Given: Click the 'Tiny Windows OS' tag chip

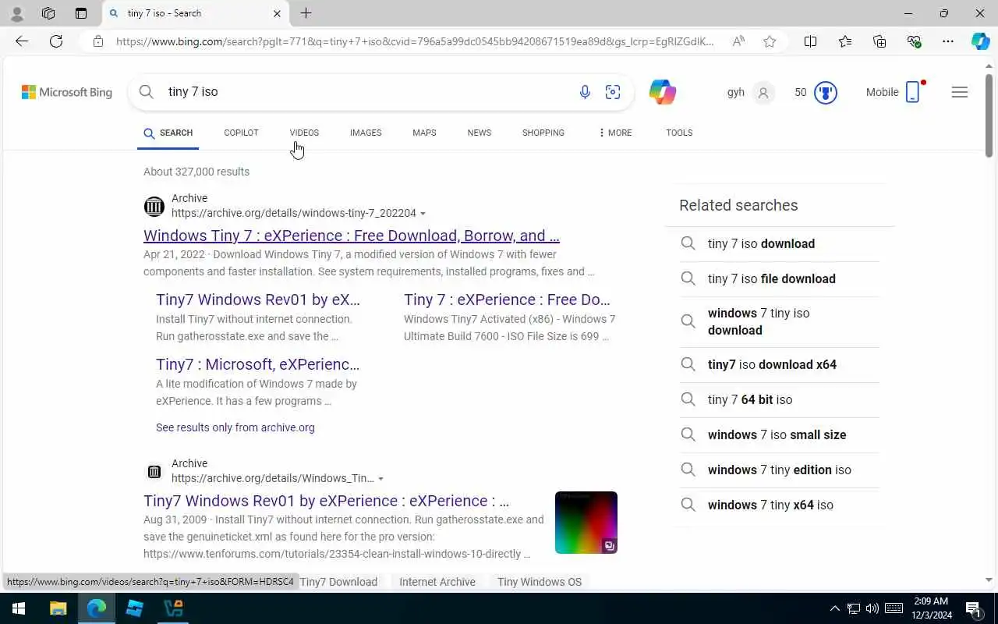Looking at the screenshot, I should [540, 582].
